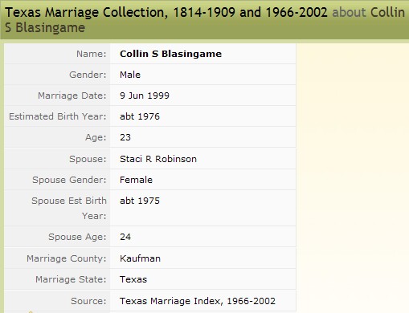Click the spouse age value 24

point(125,237)
